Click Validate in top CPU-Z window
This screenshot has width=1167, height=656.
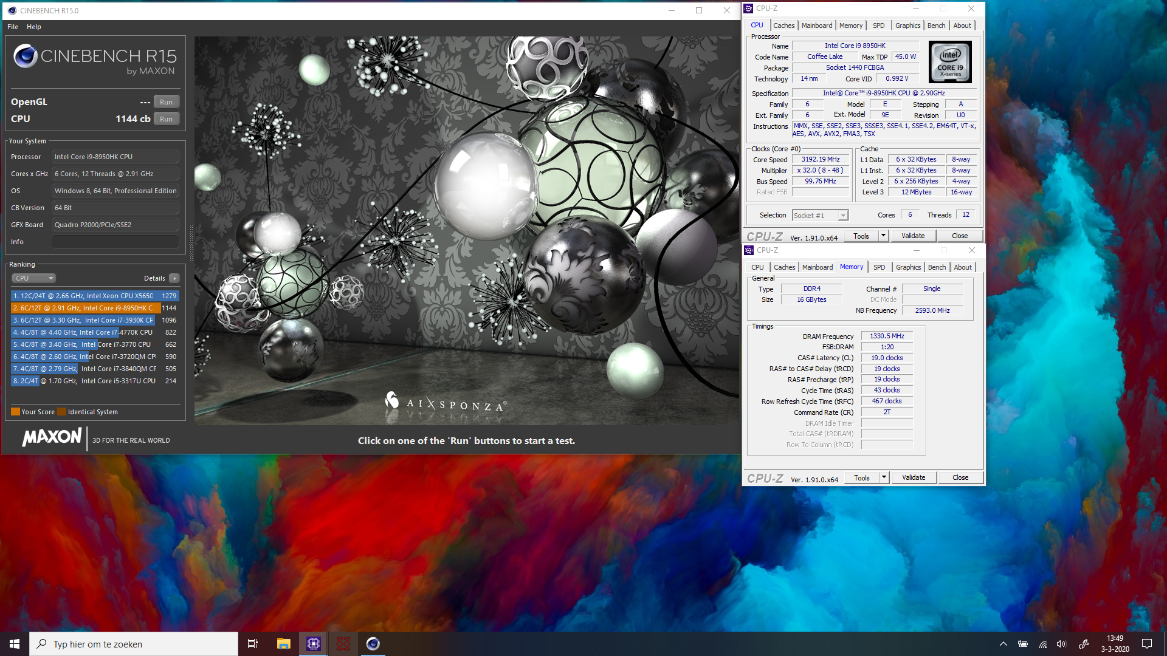point(913,236)
